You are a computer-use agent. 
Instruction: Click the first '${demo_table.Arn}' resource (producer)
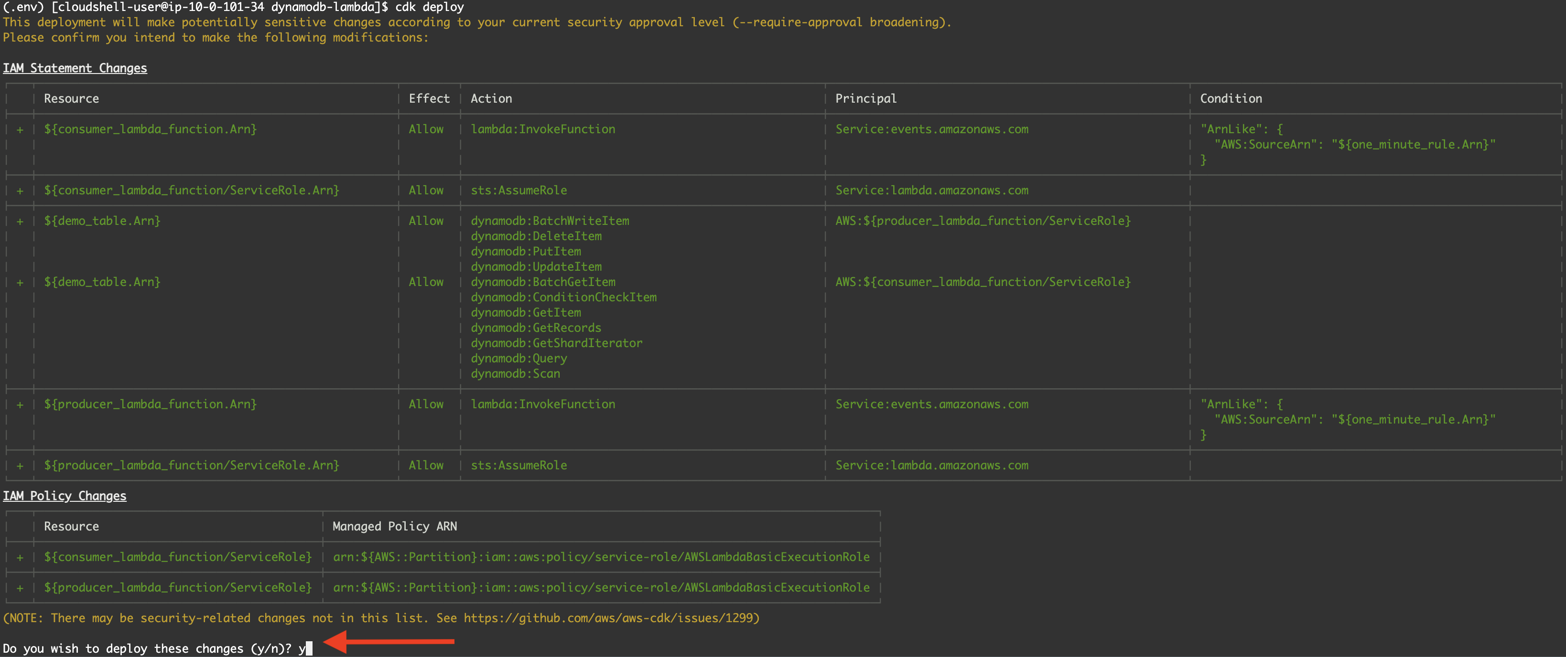(102, 221)
